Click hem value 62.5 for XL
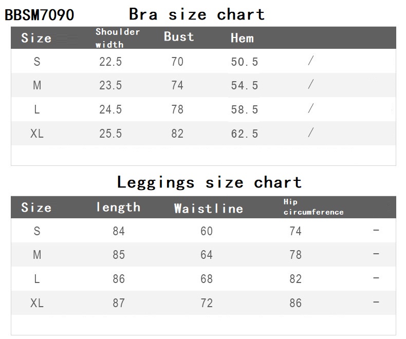 245,134
